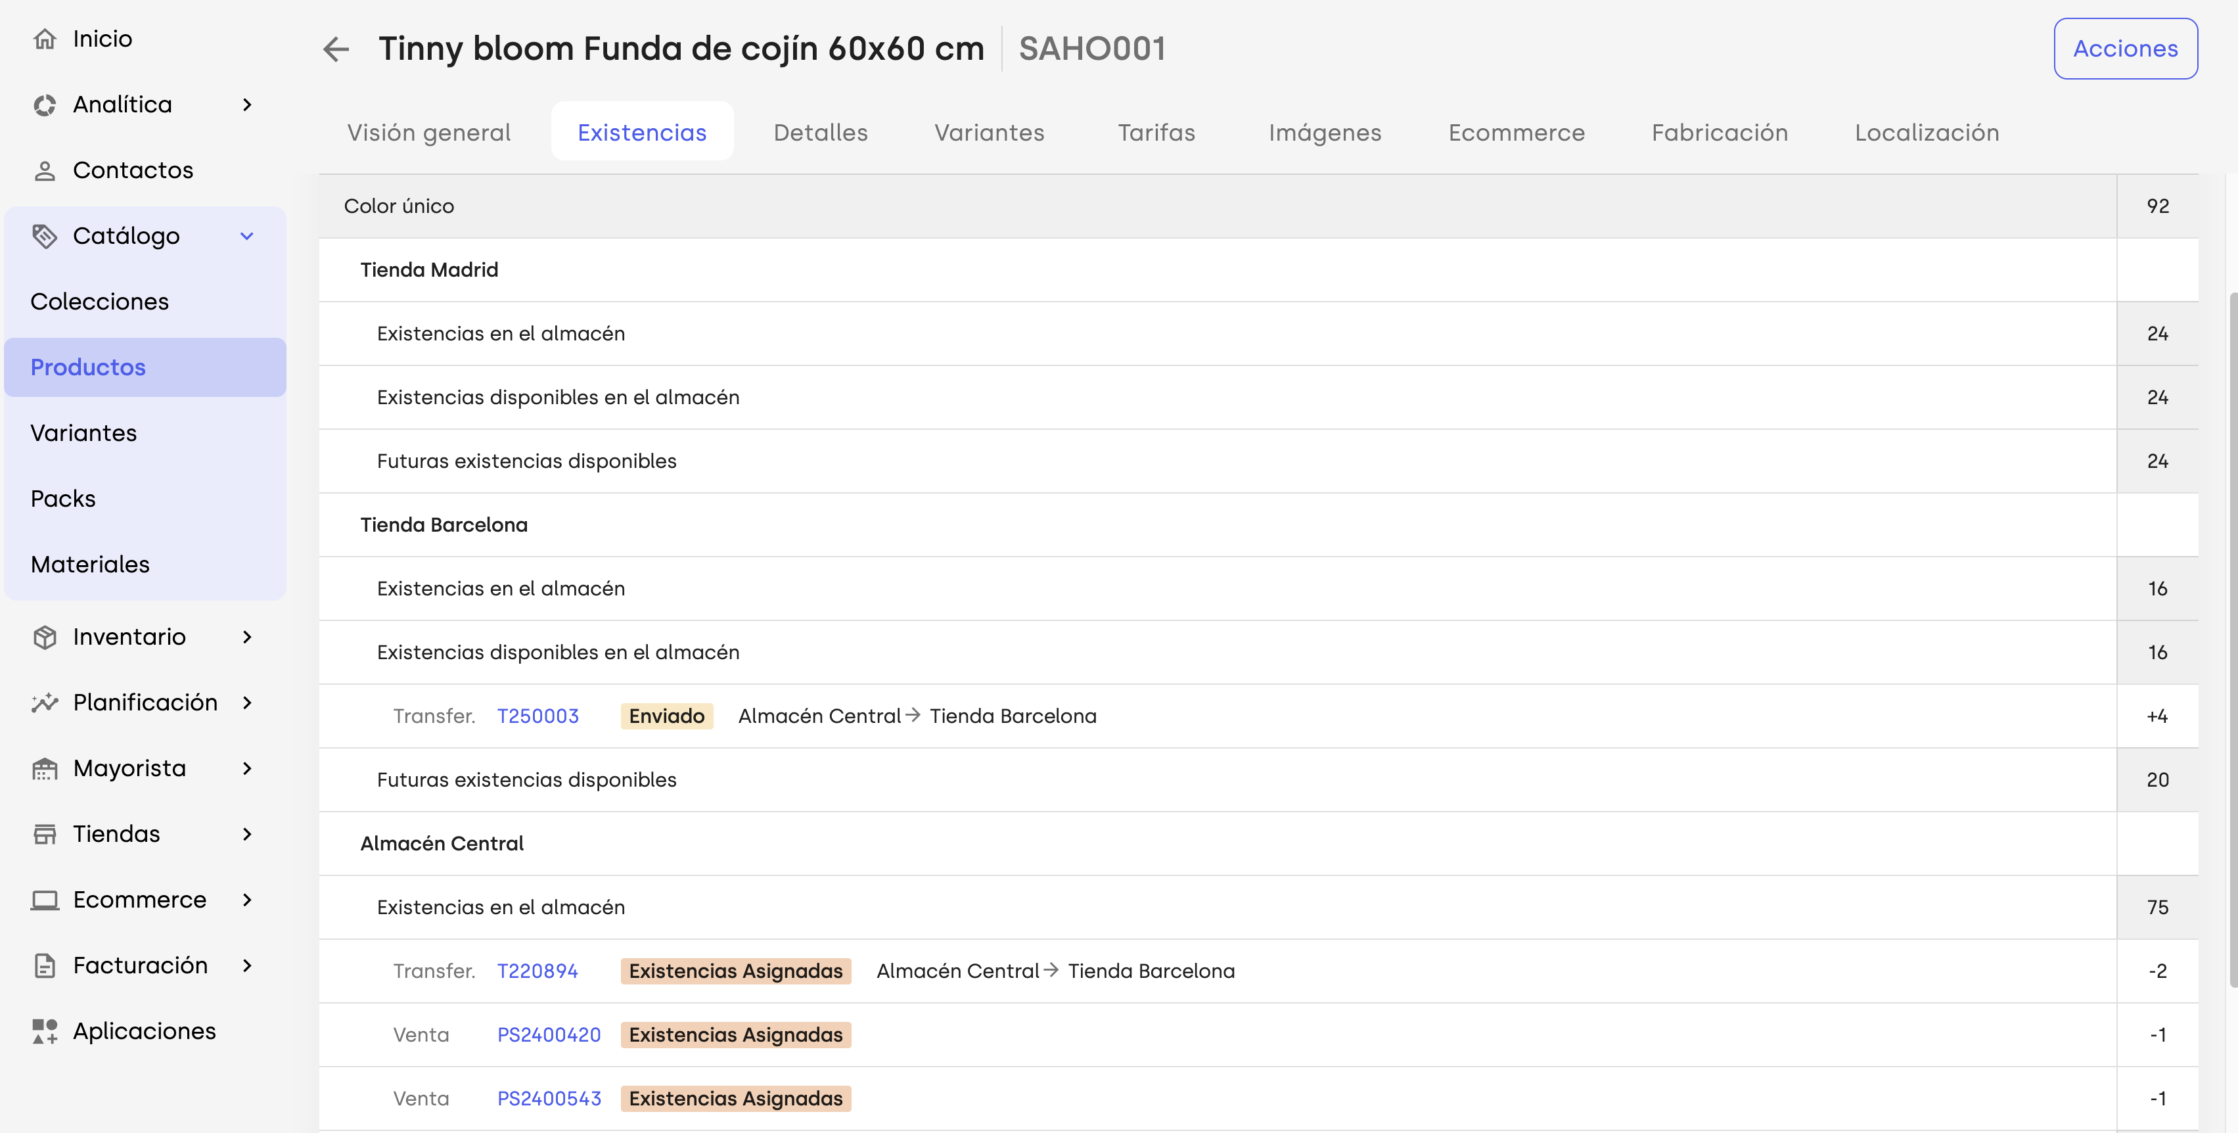Open Contactos in the sidebar
The height and width of the screenshot is (1133, 2238).
(x=133, y=170)
